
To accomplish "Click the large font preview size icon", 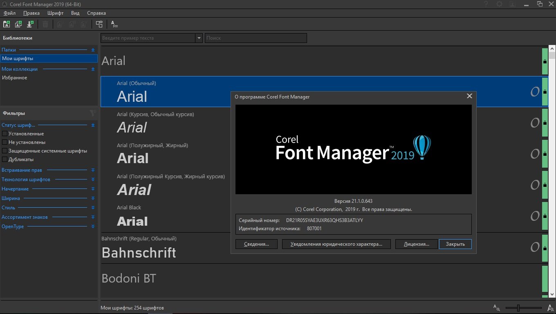I will pos(550,308).
